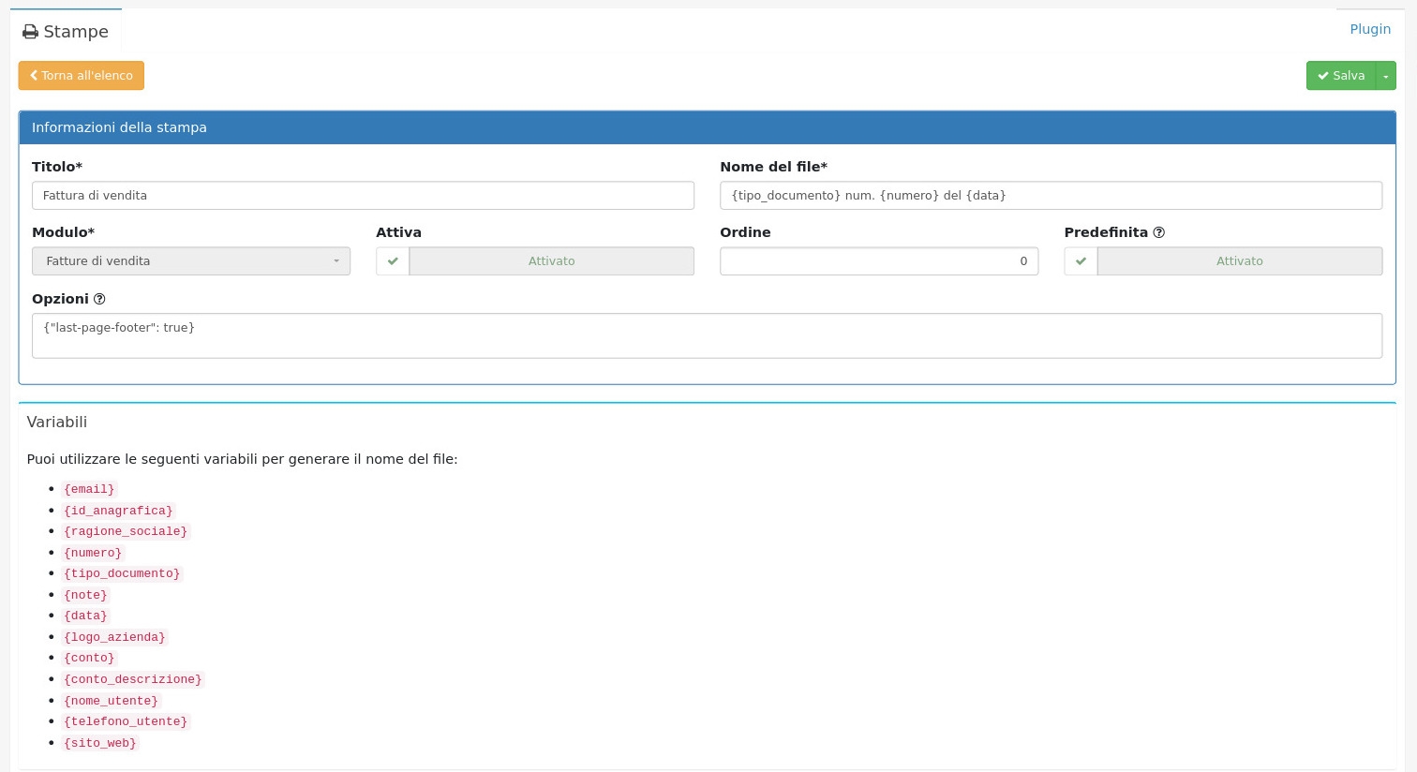Image resolution: width=1417 pixels, height=772 pixels.
Task: Click the printer icon beside Stampe
Action: pyautogui.click(x=30, y=32)
